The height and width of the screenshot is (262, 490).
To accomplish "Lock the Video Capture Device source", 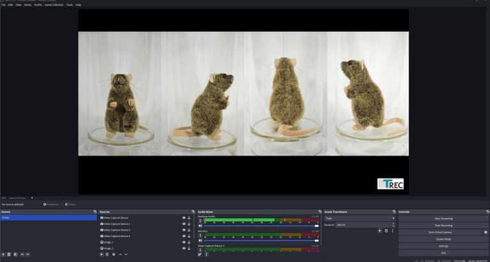I will [x=189, y=218].
